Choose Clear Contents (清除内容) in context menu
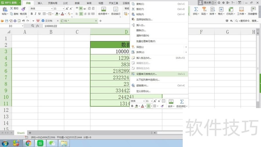This screenshot has width=261, height=147. tap(159, 36)
